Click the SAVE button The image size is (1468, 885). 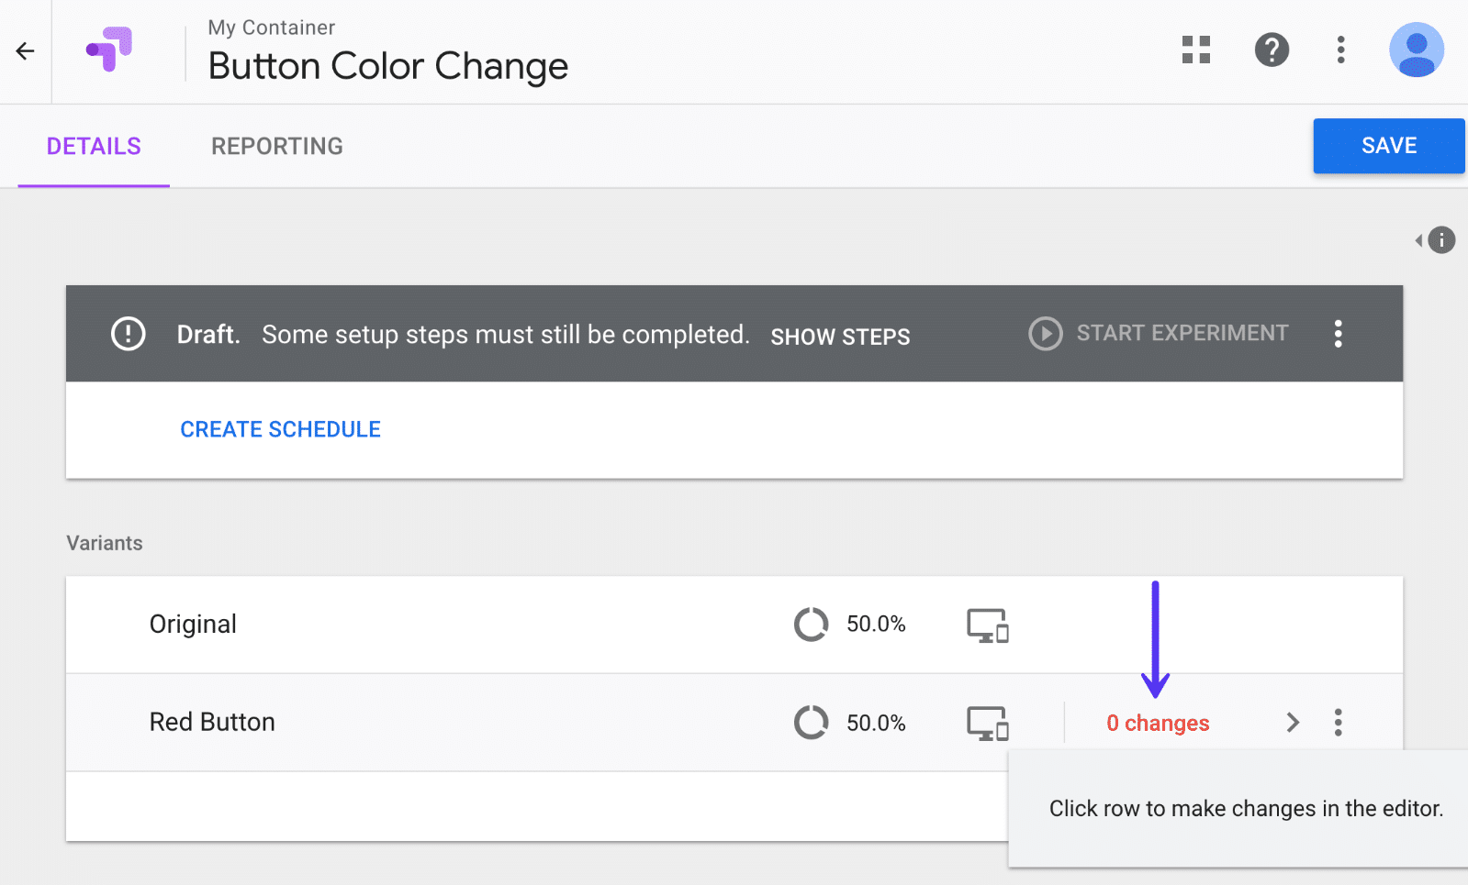1388,146
